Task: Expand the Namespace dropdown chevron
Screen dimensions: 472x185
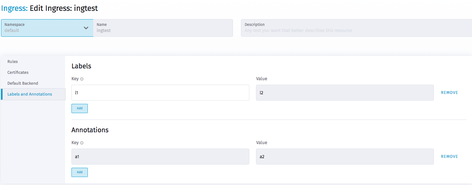Action: click(86, 28)
